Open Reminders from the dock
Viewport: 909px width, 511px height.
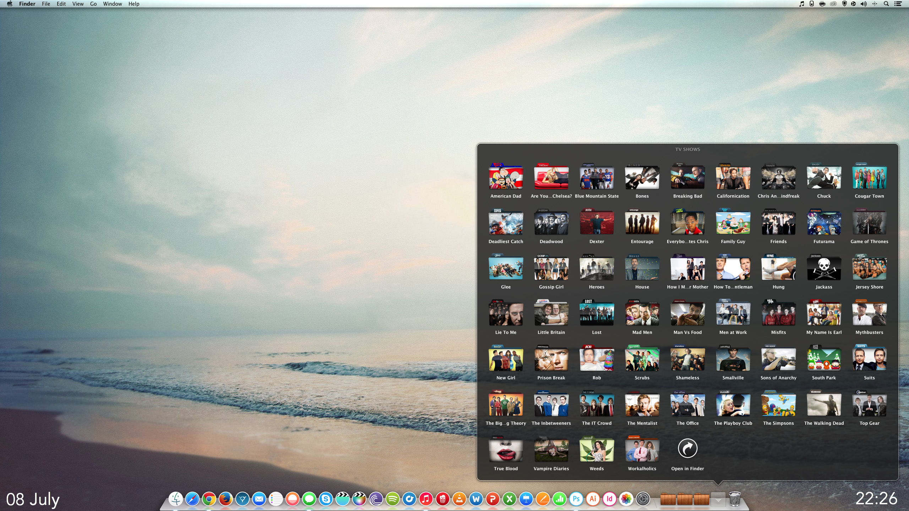(276, 499)
